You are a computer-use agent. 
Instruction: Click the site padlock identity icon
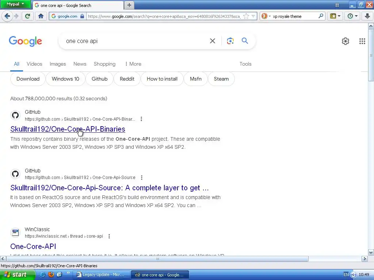click(x=82, y=16)
